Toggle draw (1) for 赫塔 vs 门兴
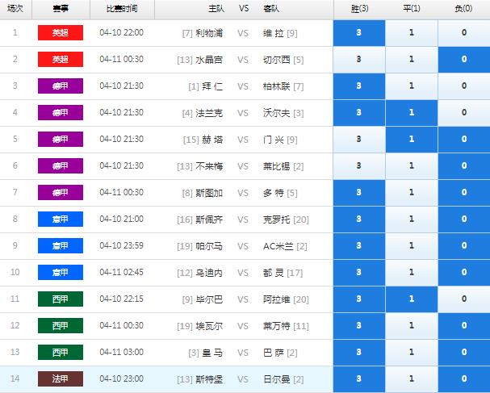 click(x=412, y=140)
